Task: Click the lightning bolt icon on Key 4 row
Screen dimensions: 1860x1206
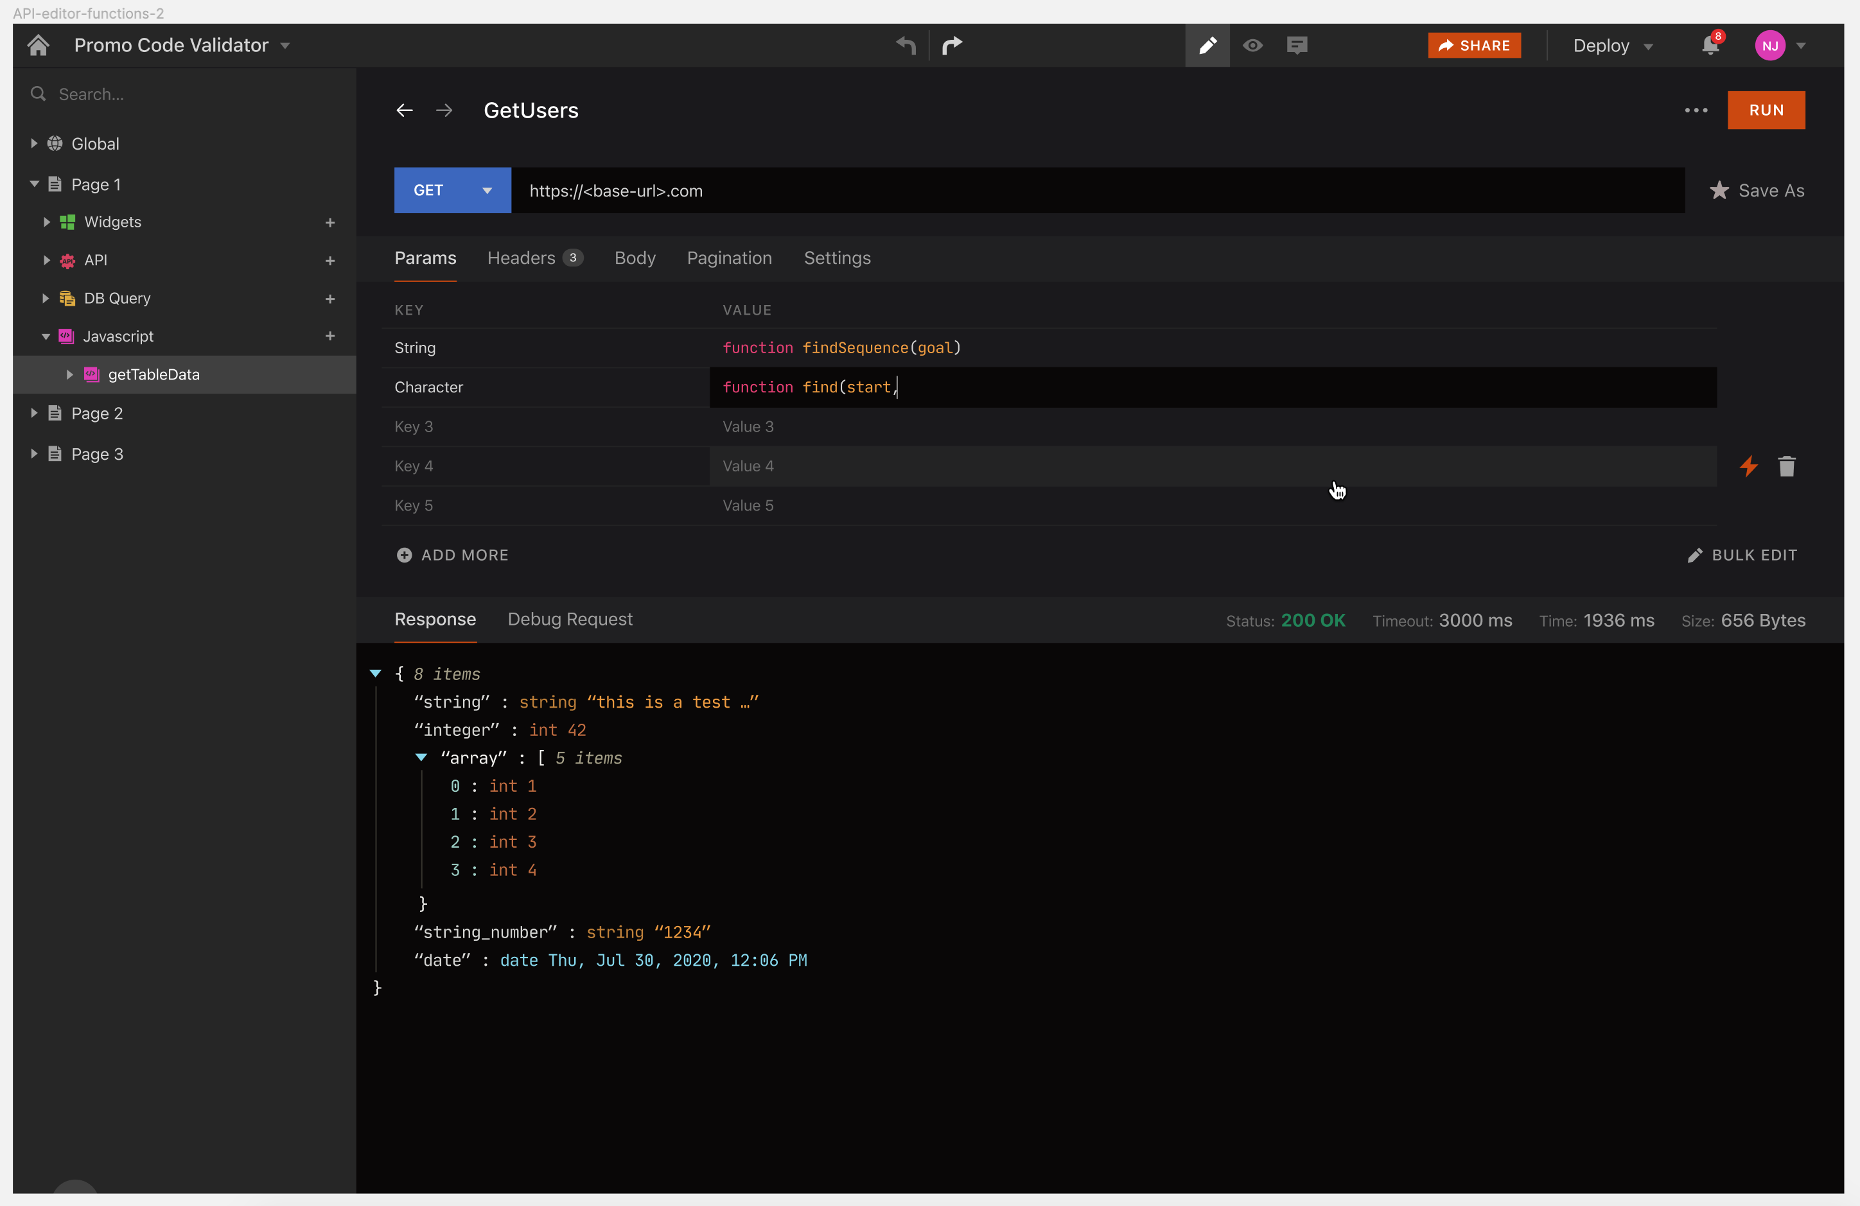Action: (x=1748, y=467)
